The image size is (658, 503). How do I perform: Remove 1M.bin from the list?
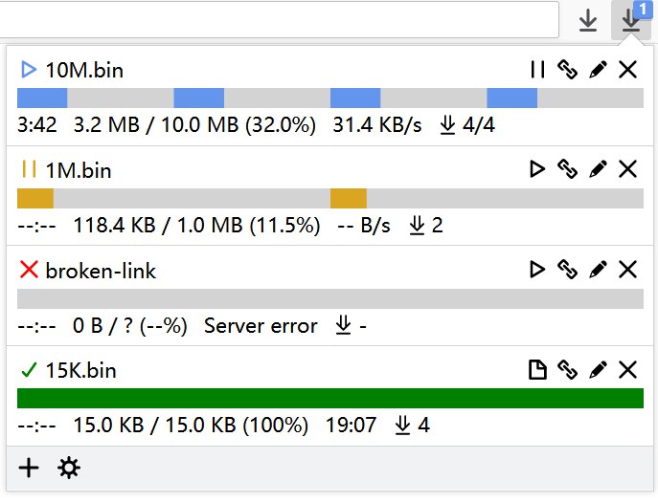(x=627, y=169)
